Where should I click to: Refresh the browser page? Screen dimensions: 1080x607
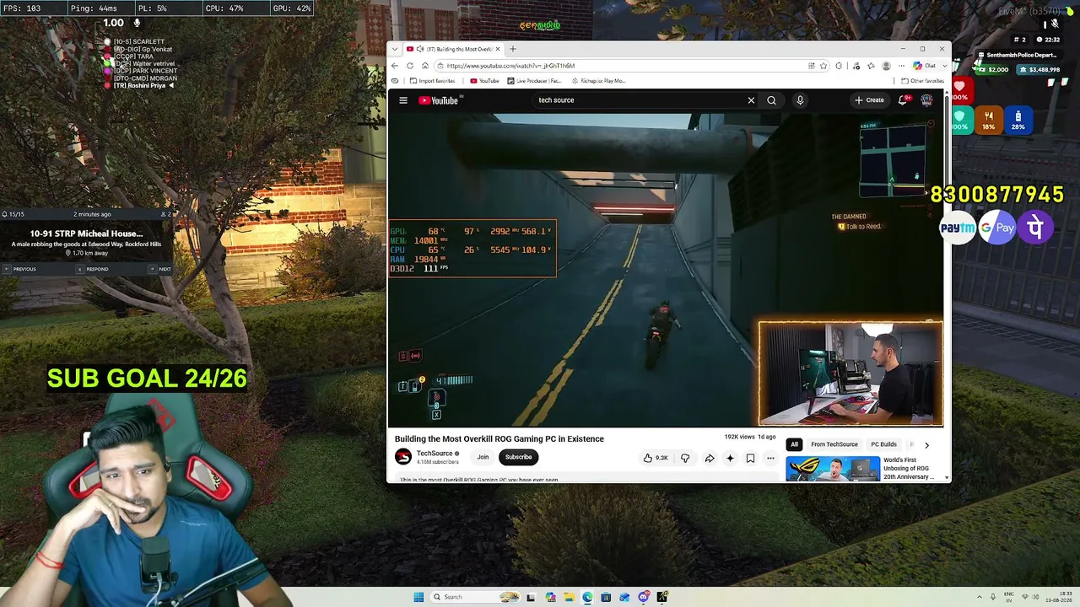coord(410,66)
